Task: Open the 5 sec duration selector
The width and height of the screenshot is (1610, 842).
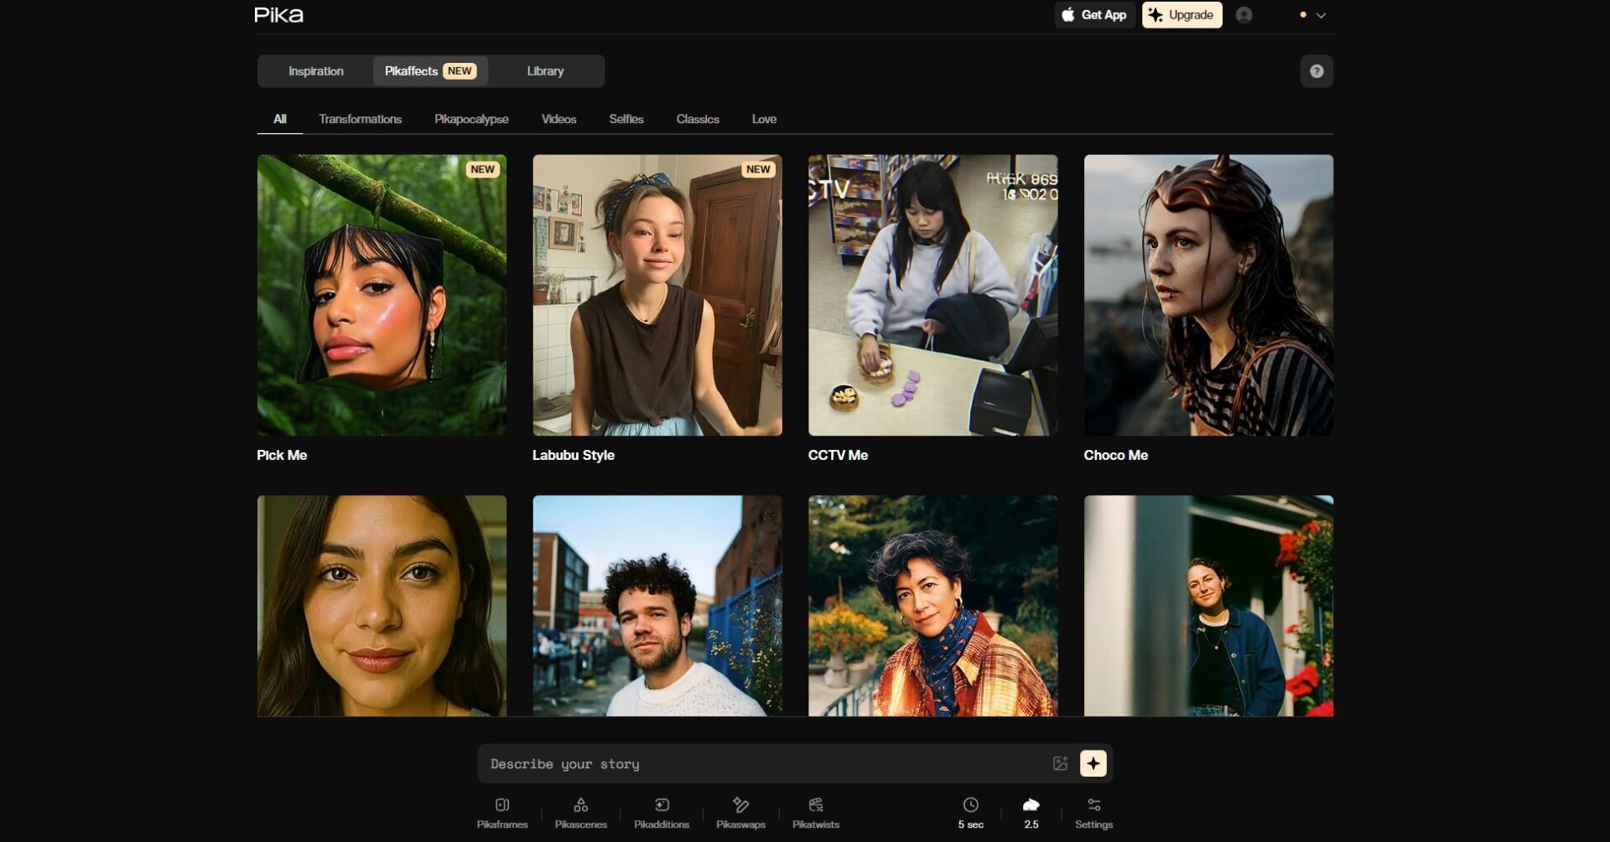Action: (970, 813)
